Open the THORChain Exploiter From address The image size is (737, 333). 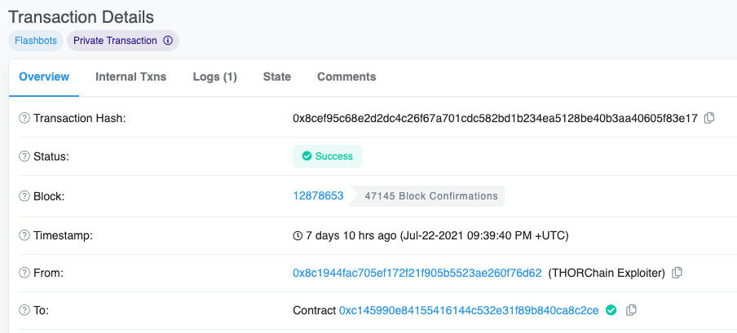(x=417, y=273)
